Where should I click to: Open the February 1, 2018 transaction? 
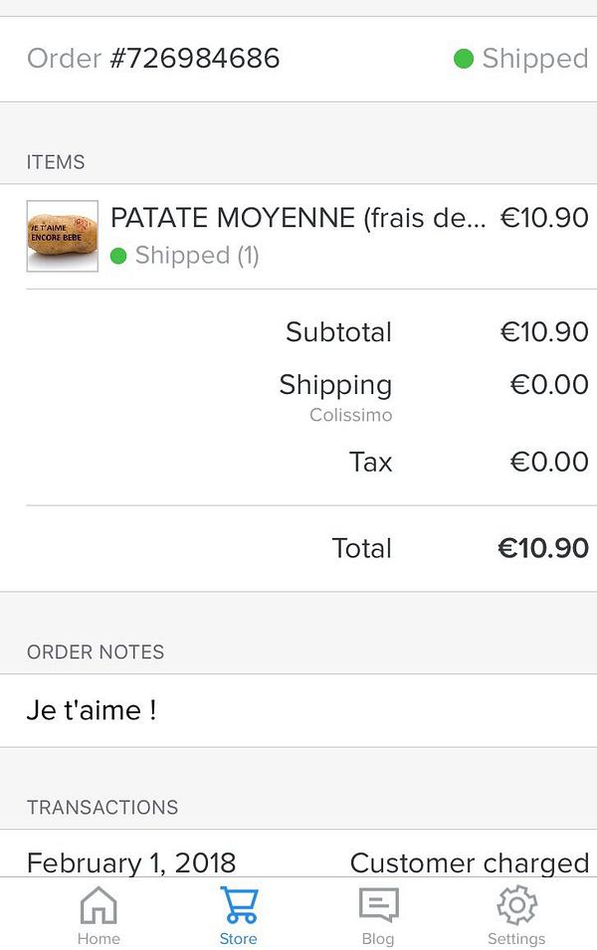click(x=131, y=862)
